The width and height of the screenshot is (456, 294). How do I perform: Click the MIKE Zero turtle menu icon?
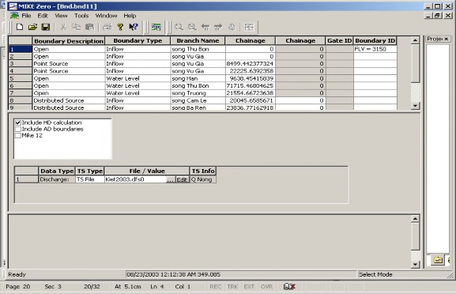tap(14, 16)
